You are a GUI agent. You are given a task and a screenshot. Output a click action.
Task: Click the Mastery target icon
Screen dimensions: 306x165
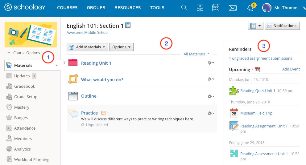point(9,107)
